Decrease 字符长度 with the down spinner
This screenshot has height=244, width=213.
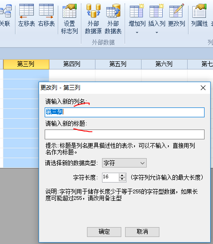[122, 179]
